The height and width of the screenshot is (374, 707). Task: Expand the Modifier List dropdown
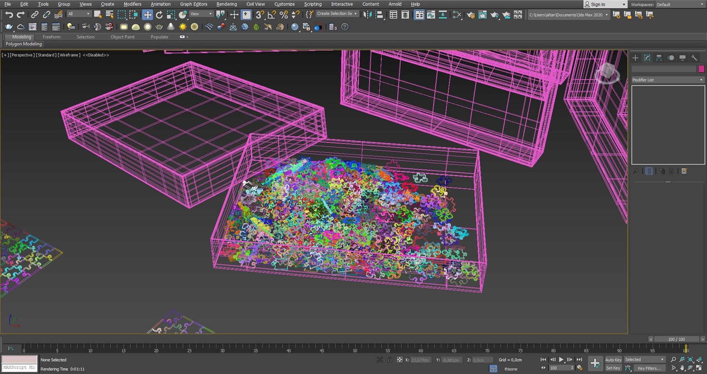[x=668, y=80]
